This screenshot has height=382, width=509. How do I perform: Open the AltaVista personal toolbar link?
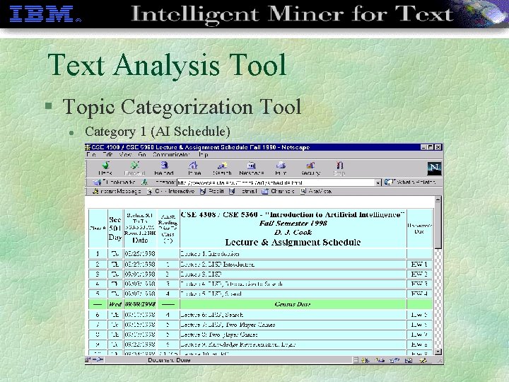point(316,191)
